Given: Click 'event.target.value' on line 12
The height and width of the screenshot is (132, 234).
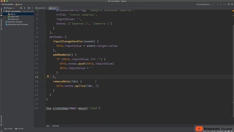Looking at the screenshot, I should point(102,46).
